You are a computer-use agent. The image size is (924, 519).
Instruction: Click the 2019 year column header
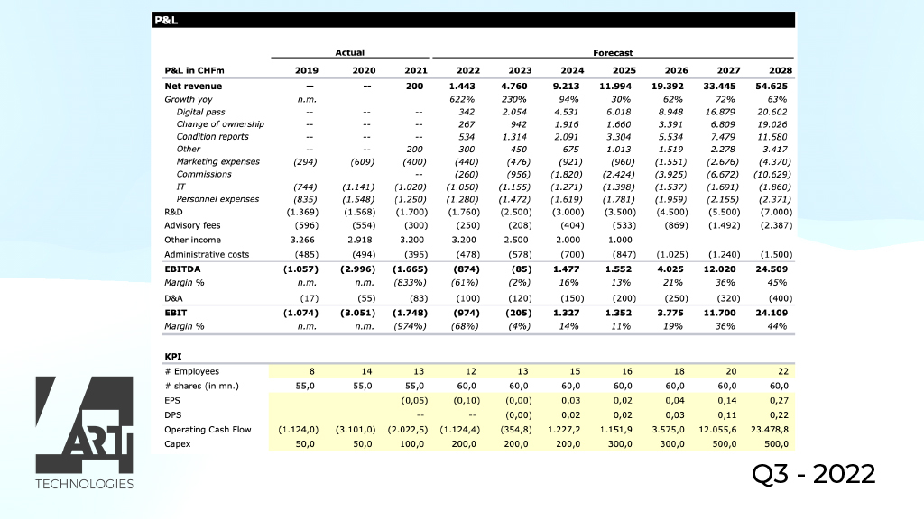pyautogui.click(x=307, y=70)
